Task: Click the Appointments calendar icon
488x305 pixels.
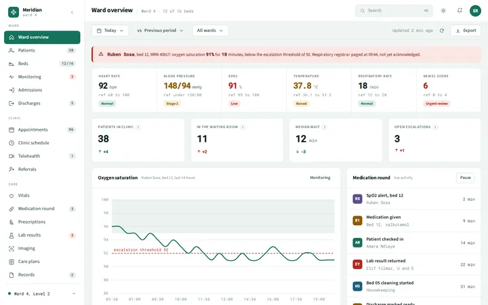Action: point(12,129)
